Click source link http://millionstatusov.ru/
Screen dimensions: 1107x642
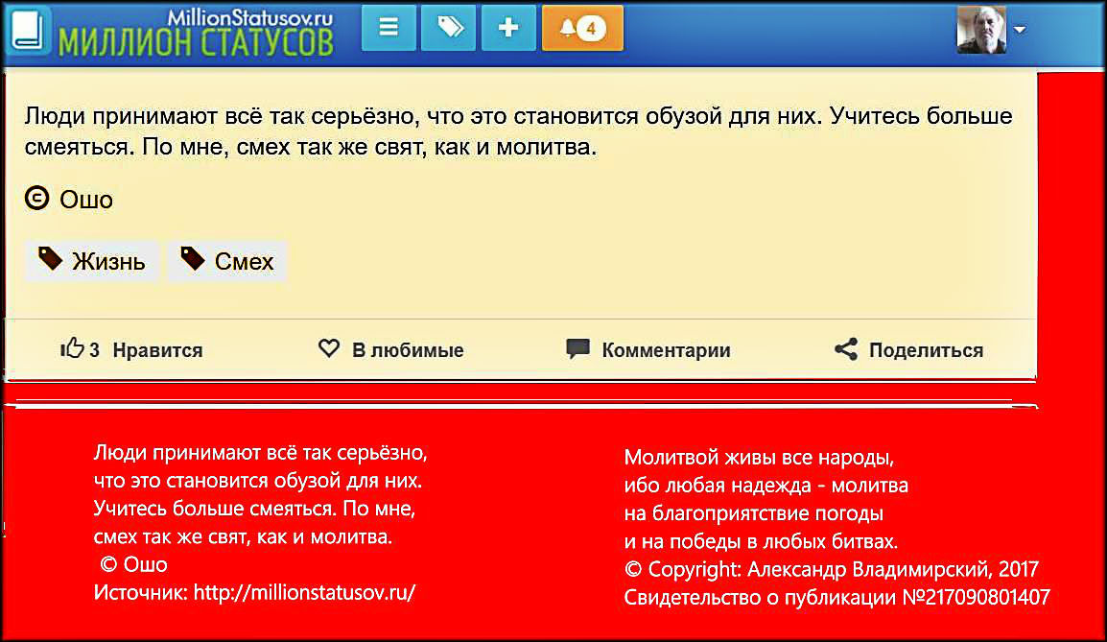tap(304, 592)
